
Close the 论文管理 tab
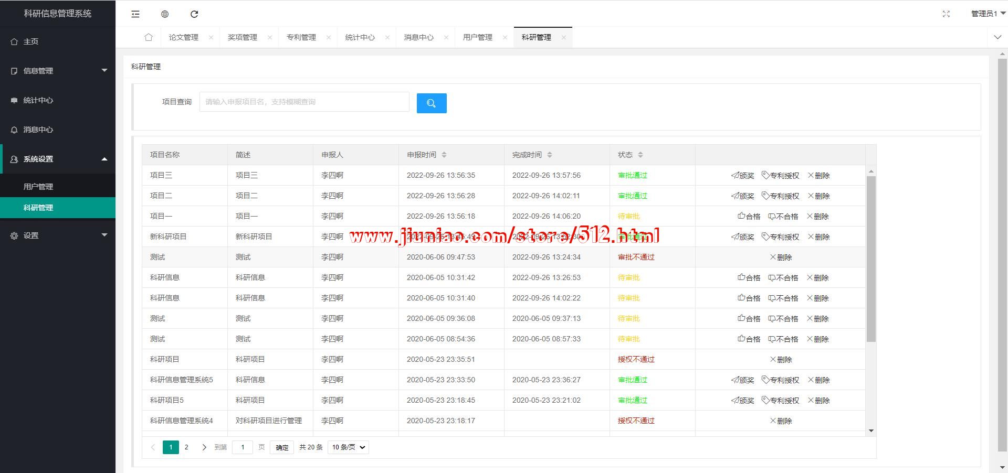[211, 37]
